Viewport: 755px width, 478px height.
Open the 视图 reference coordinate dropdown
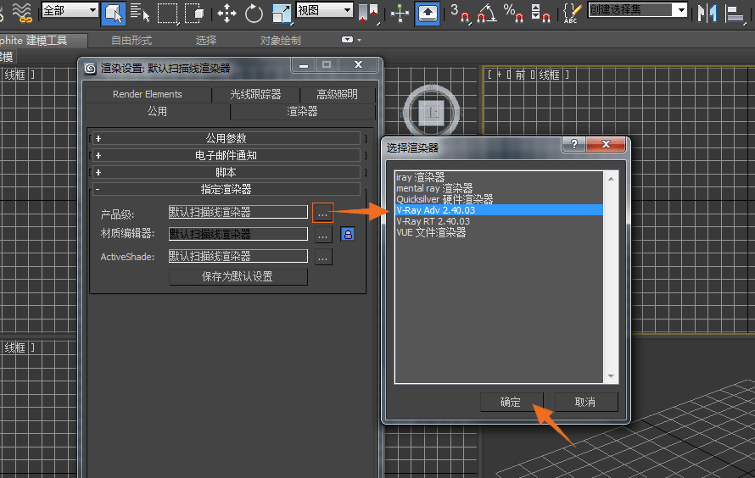tap(324, 10)
